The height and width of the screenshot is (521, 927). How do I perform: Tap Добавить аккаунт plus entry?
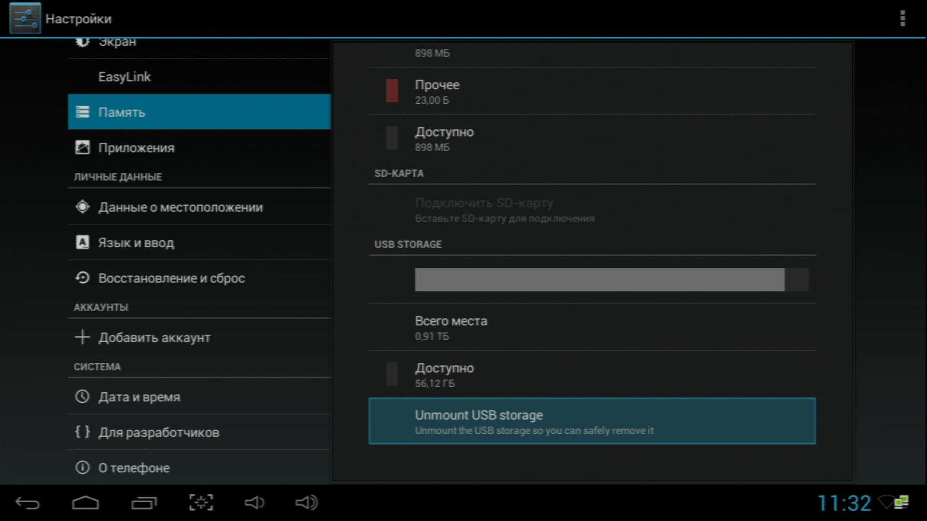pyautogui.click(x=199, y=337)
